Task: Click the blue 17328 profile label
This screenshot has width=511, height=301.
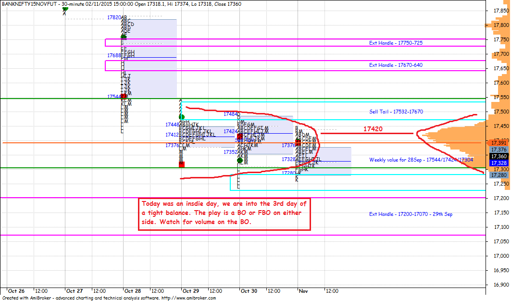Action: (x=288, y=159)
